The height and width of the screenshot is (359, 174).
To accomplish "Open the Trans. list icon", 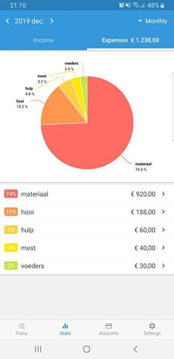I will [21, 326].
